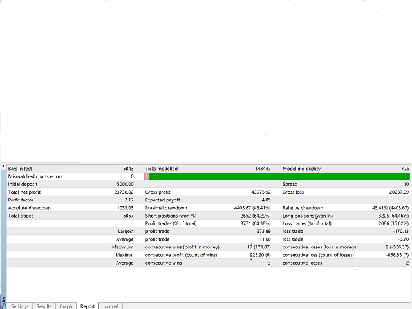
Task: Click the 'Profit factor' label
Action: tap(21, 200)
